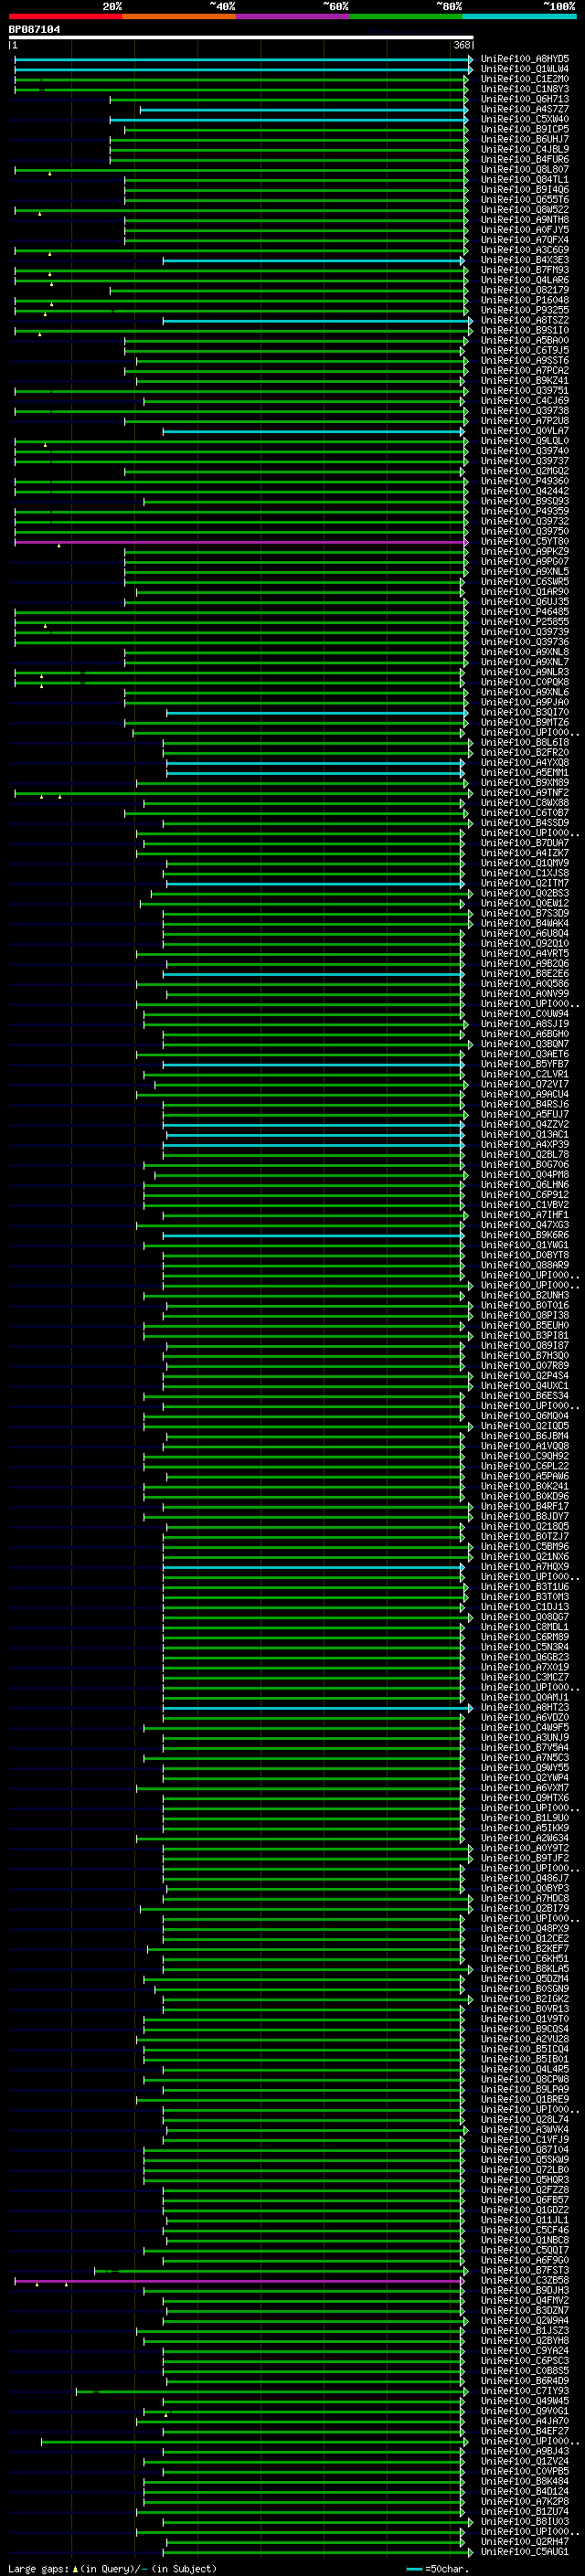Click the purple alignment bar for UniRef100_C3ZB58

(239, 2281)
